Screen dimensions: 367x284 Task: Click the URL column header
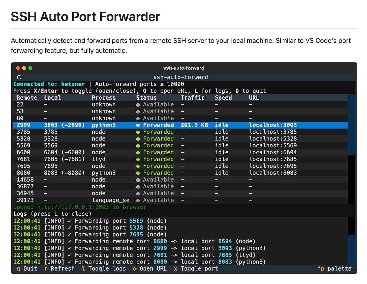click(x=254, y=98)
